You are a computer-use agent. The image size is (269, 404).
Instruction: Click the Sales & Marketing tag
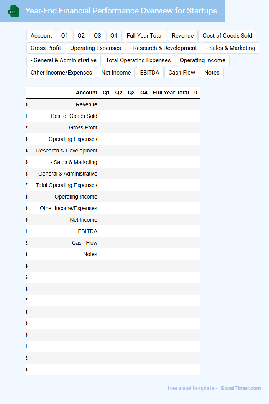coord(231,48)
